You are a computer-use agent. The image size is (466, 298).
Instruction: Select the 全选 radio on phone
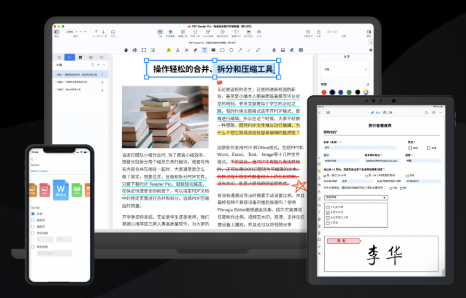point(33,214)
